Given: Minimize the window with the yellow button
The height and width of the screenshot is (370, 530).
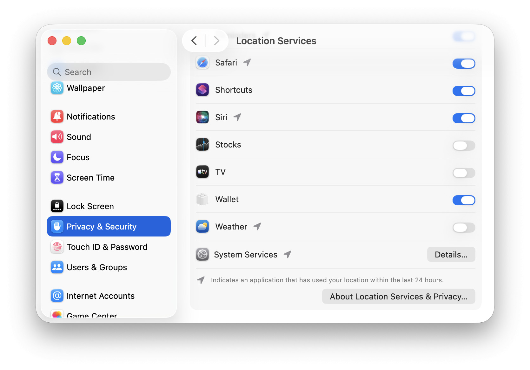Looking at the screenshot, I should pos(67,41).
